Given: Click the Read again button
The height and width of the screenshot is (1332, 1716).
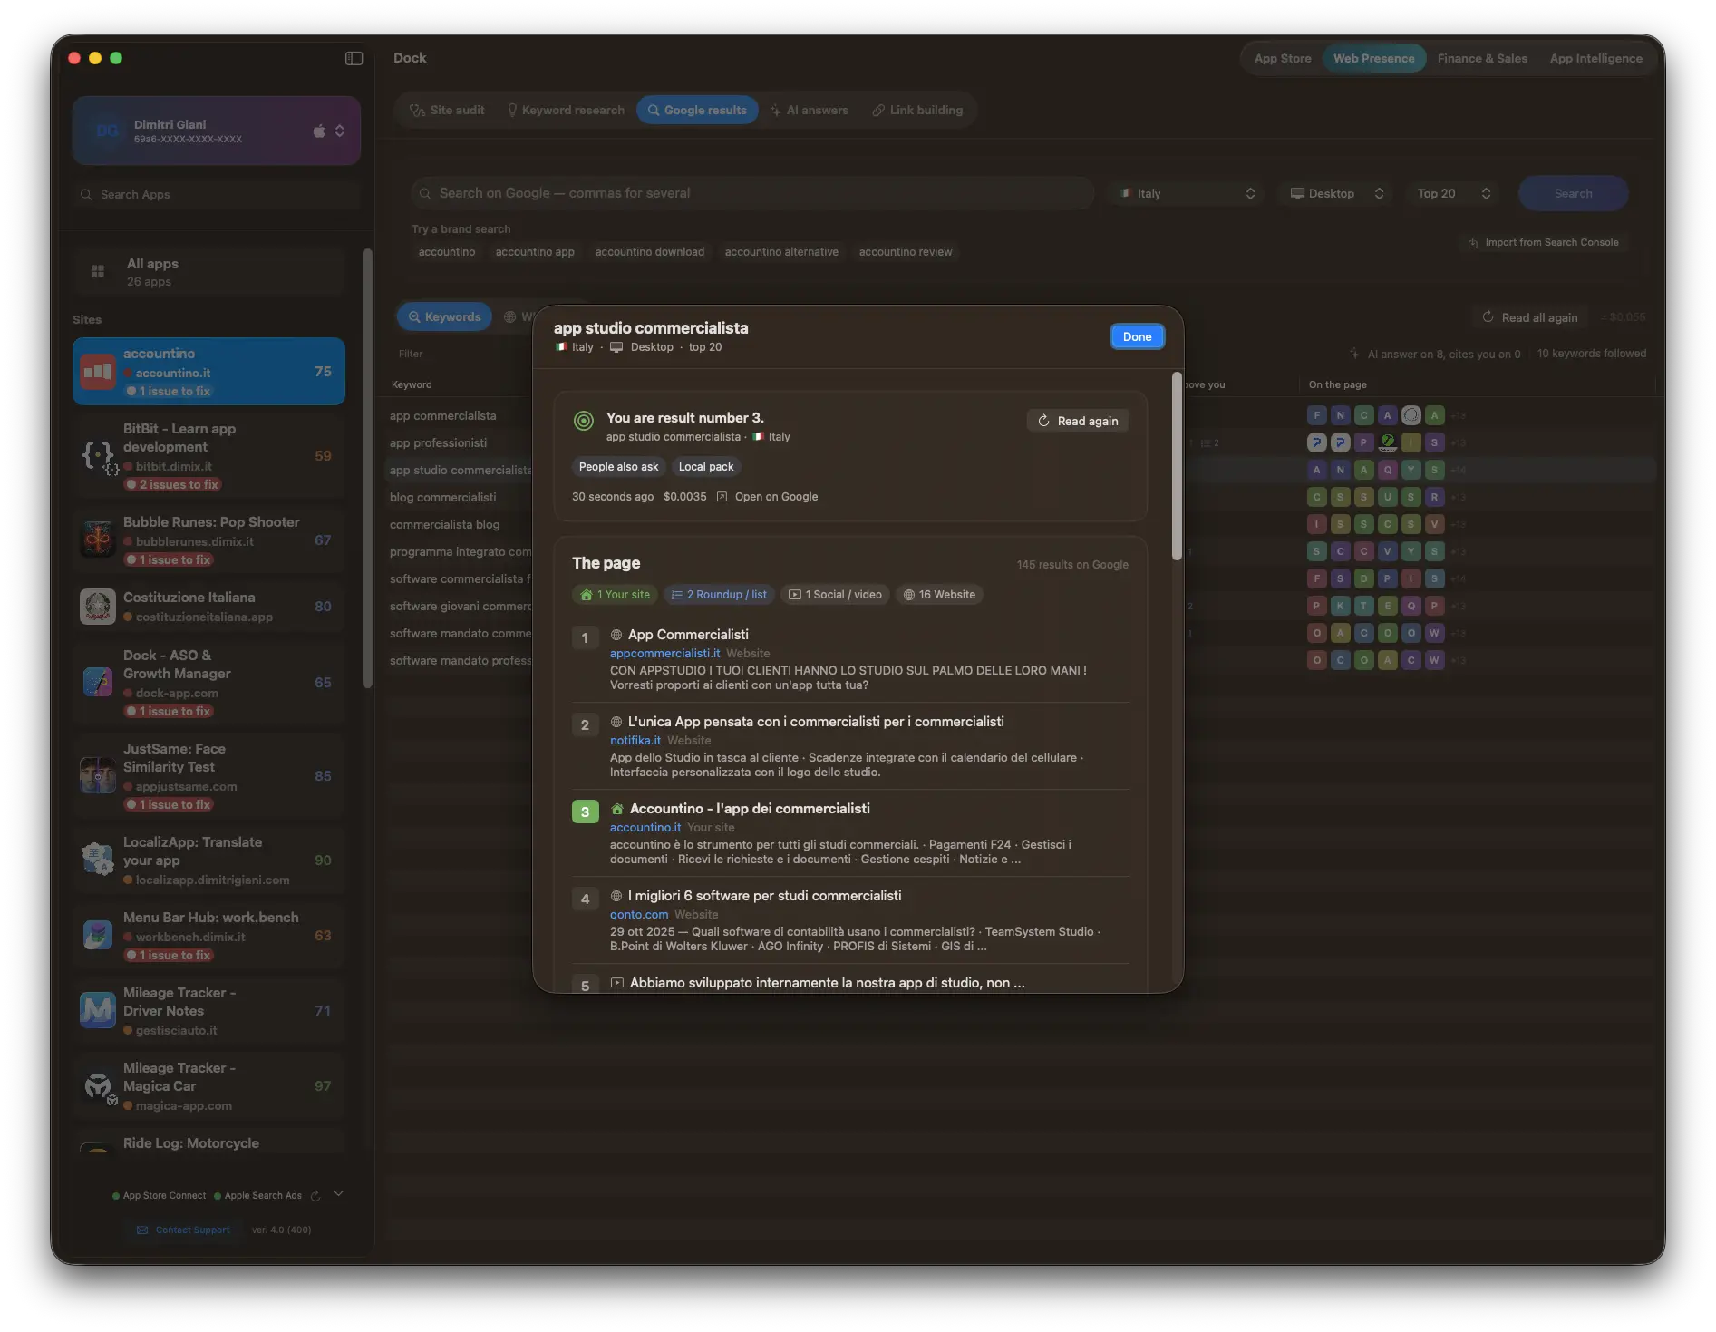Looking at the screenshot, I should click(x=1078, y=421).
